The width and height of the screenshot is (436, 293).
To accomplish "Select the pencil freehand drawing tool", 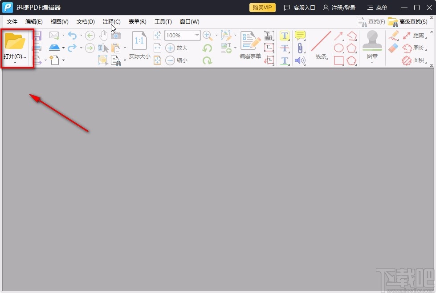I will (395, 36).
